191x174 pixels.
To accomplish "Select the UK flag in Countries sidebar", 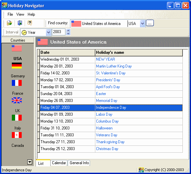I will click(x=17, y=100).
